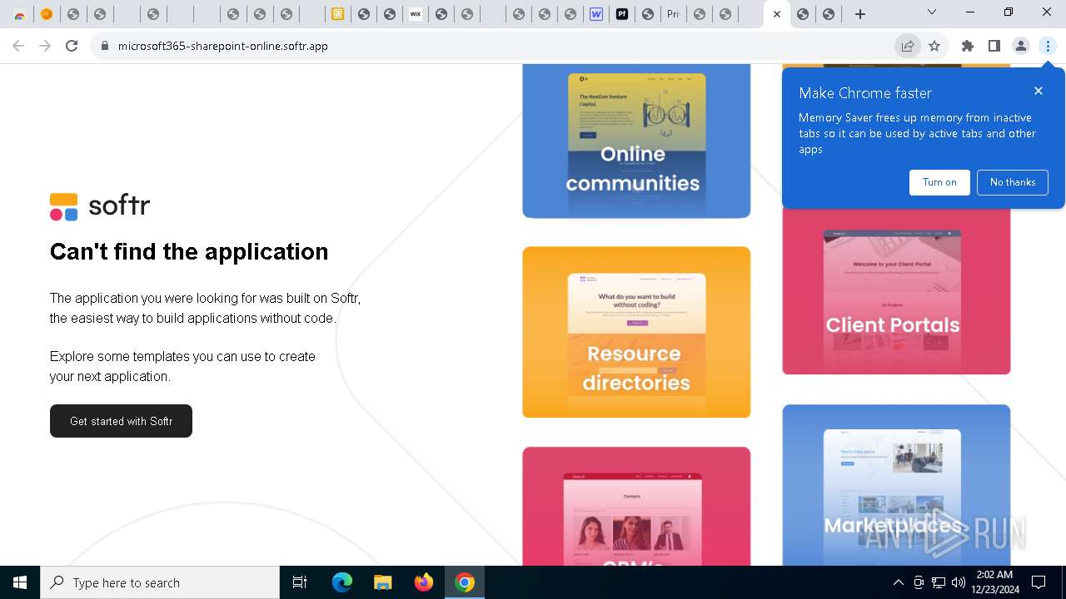Image resolution: width=1066 pixels, height=599 pixels.
Task: Open the clock showing 2:02 AM
Action: tap(994, 582)
